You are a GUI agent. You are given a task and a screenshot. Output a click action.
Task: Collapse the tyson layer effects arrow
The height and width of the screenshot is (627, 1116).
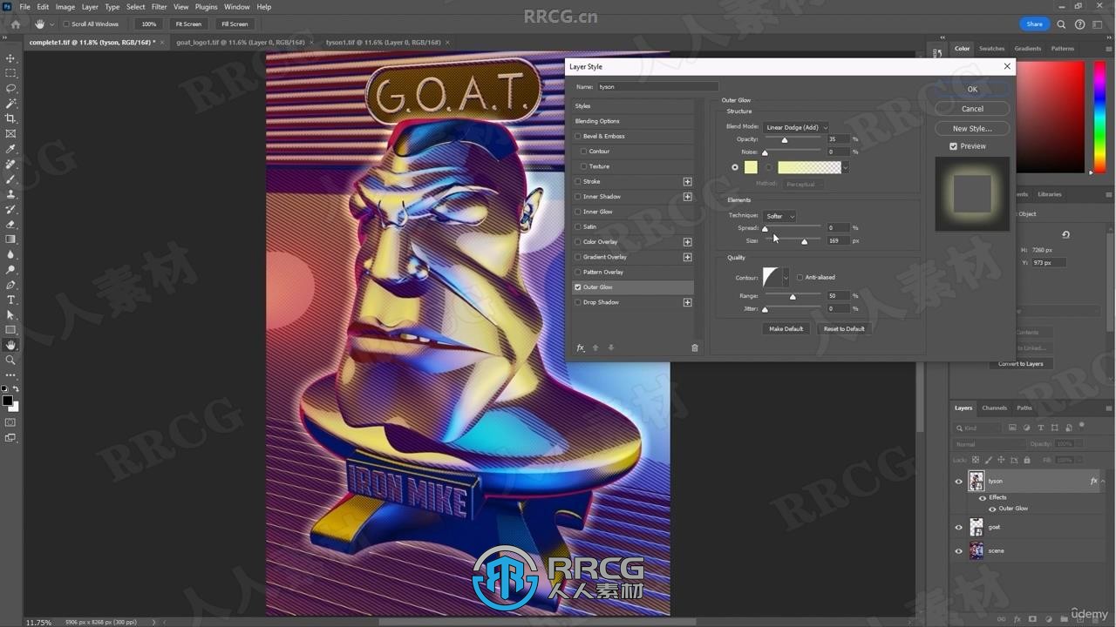[x=1103, y=481]
